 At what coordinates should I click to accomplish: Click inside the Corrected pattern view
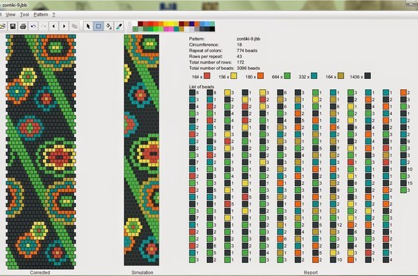(x=41, y=152)
